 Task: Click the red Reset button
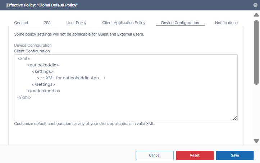tap(195, 155)
